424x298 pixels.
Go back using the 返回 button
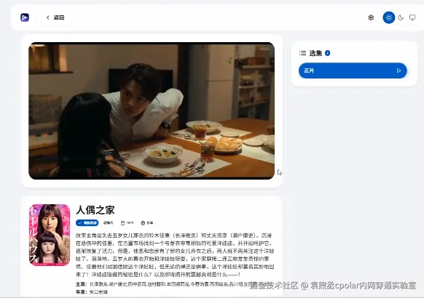tap(55, 17)
